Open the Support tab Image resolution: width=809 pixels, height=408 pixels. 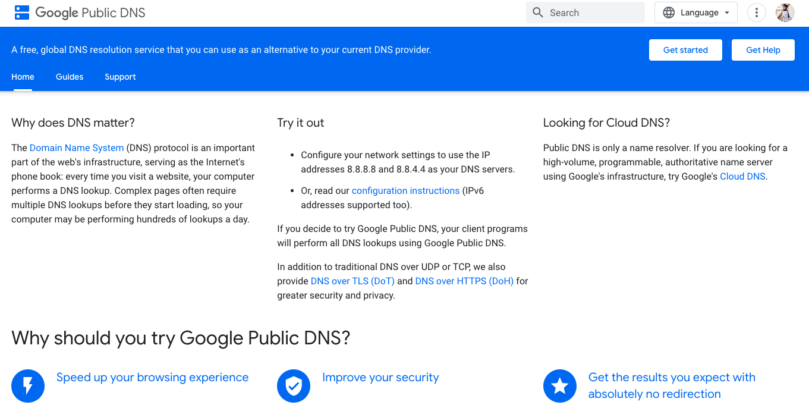coord(120,77)
